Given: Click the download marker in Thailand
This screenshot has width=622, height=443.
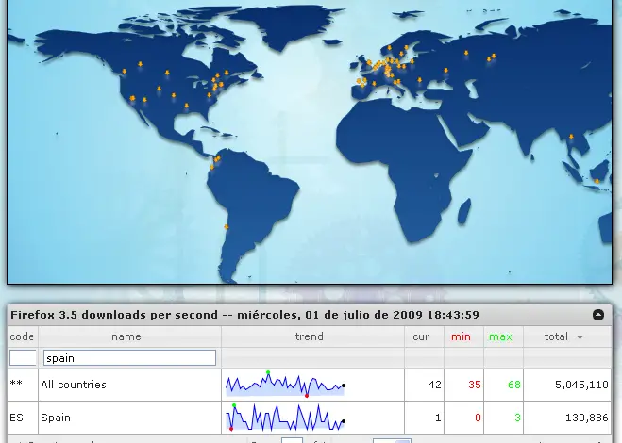Looking at the screenshot, I should 571,137.
